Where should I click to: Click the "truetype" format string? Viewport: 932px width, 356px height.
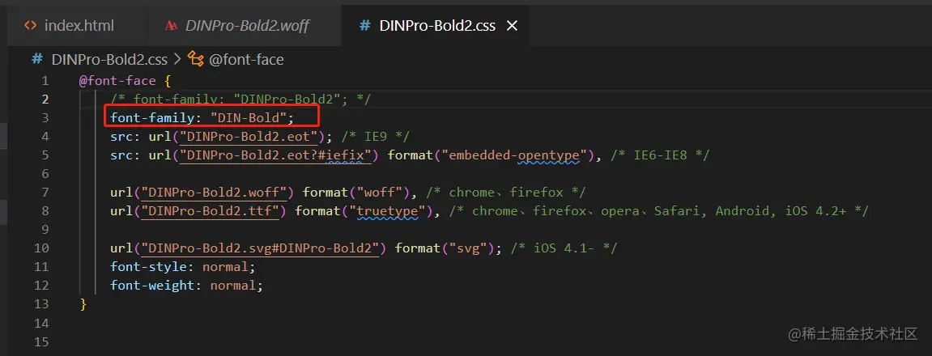coord(389,211)
